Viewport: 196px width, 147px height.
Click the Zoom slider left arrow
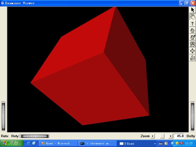(x=153, y=136)
